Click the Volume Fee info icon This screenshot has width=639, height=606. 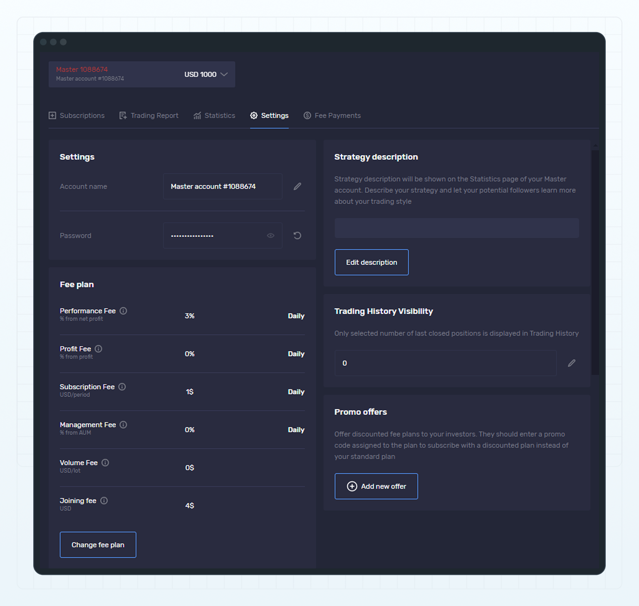(x=105, y=462)
